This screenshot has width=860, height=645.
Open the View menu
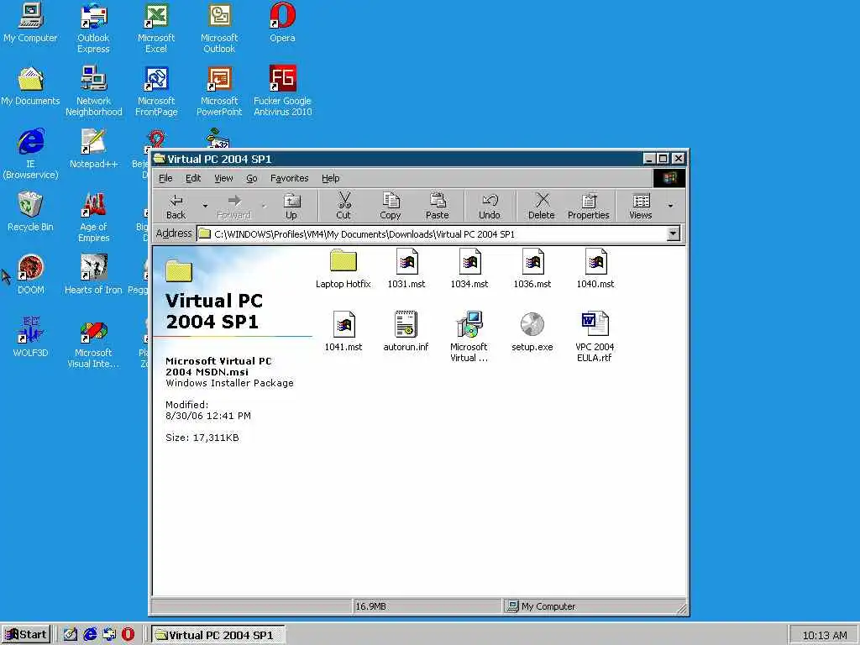tap(223, 178)
